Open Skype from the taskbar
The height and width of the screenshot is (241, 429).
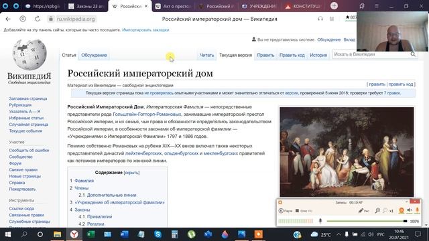tap(158, 234)
